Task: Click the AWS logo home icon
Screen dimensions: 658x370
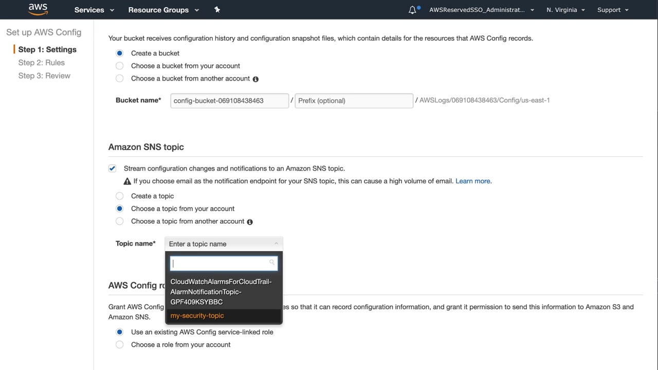Action: (38, 9)
